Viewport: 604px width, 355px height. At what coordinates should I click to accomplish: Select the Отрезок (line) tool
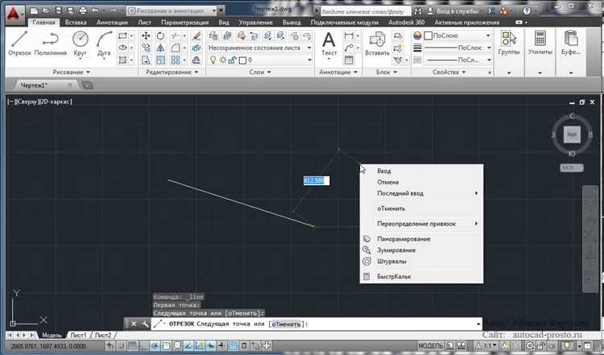19,44
